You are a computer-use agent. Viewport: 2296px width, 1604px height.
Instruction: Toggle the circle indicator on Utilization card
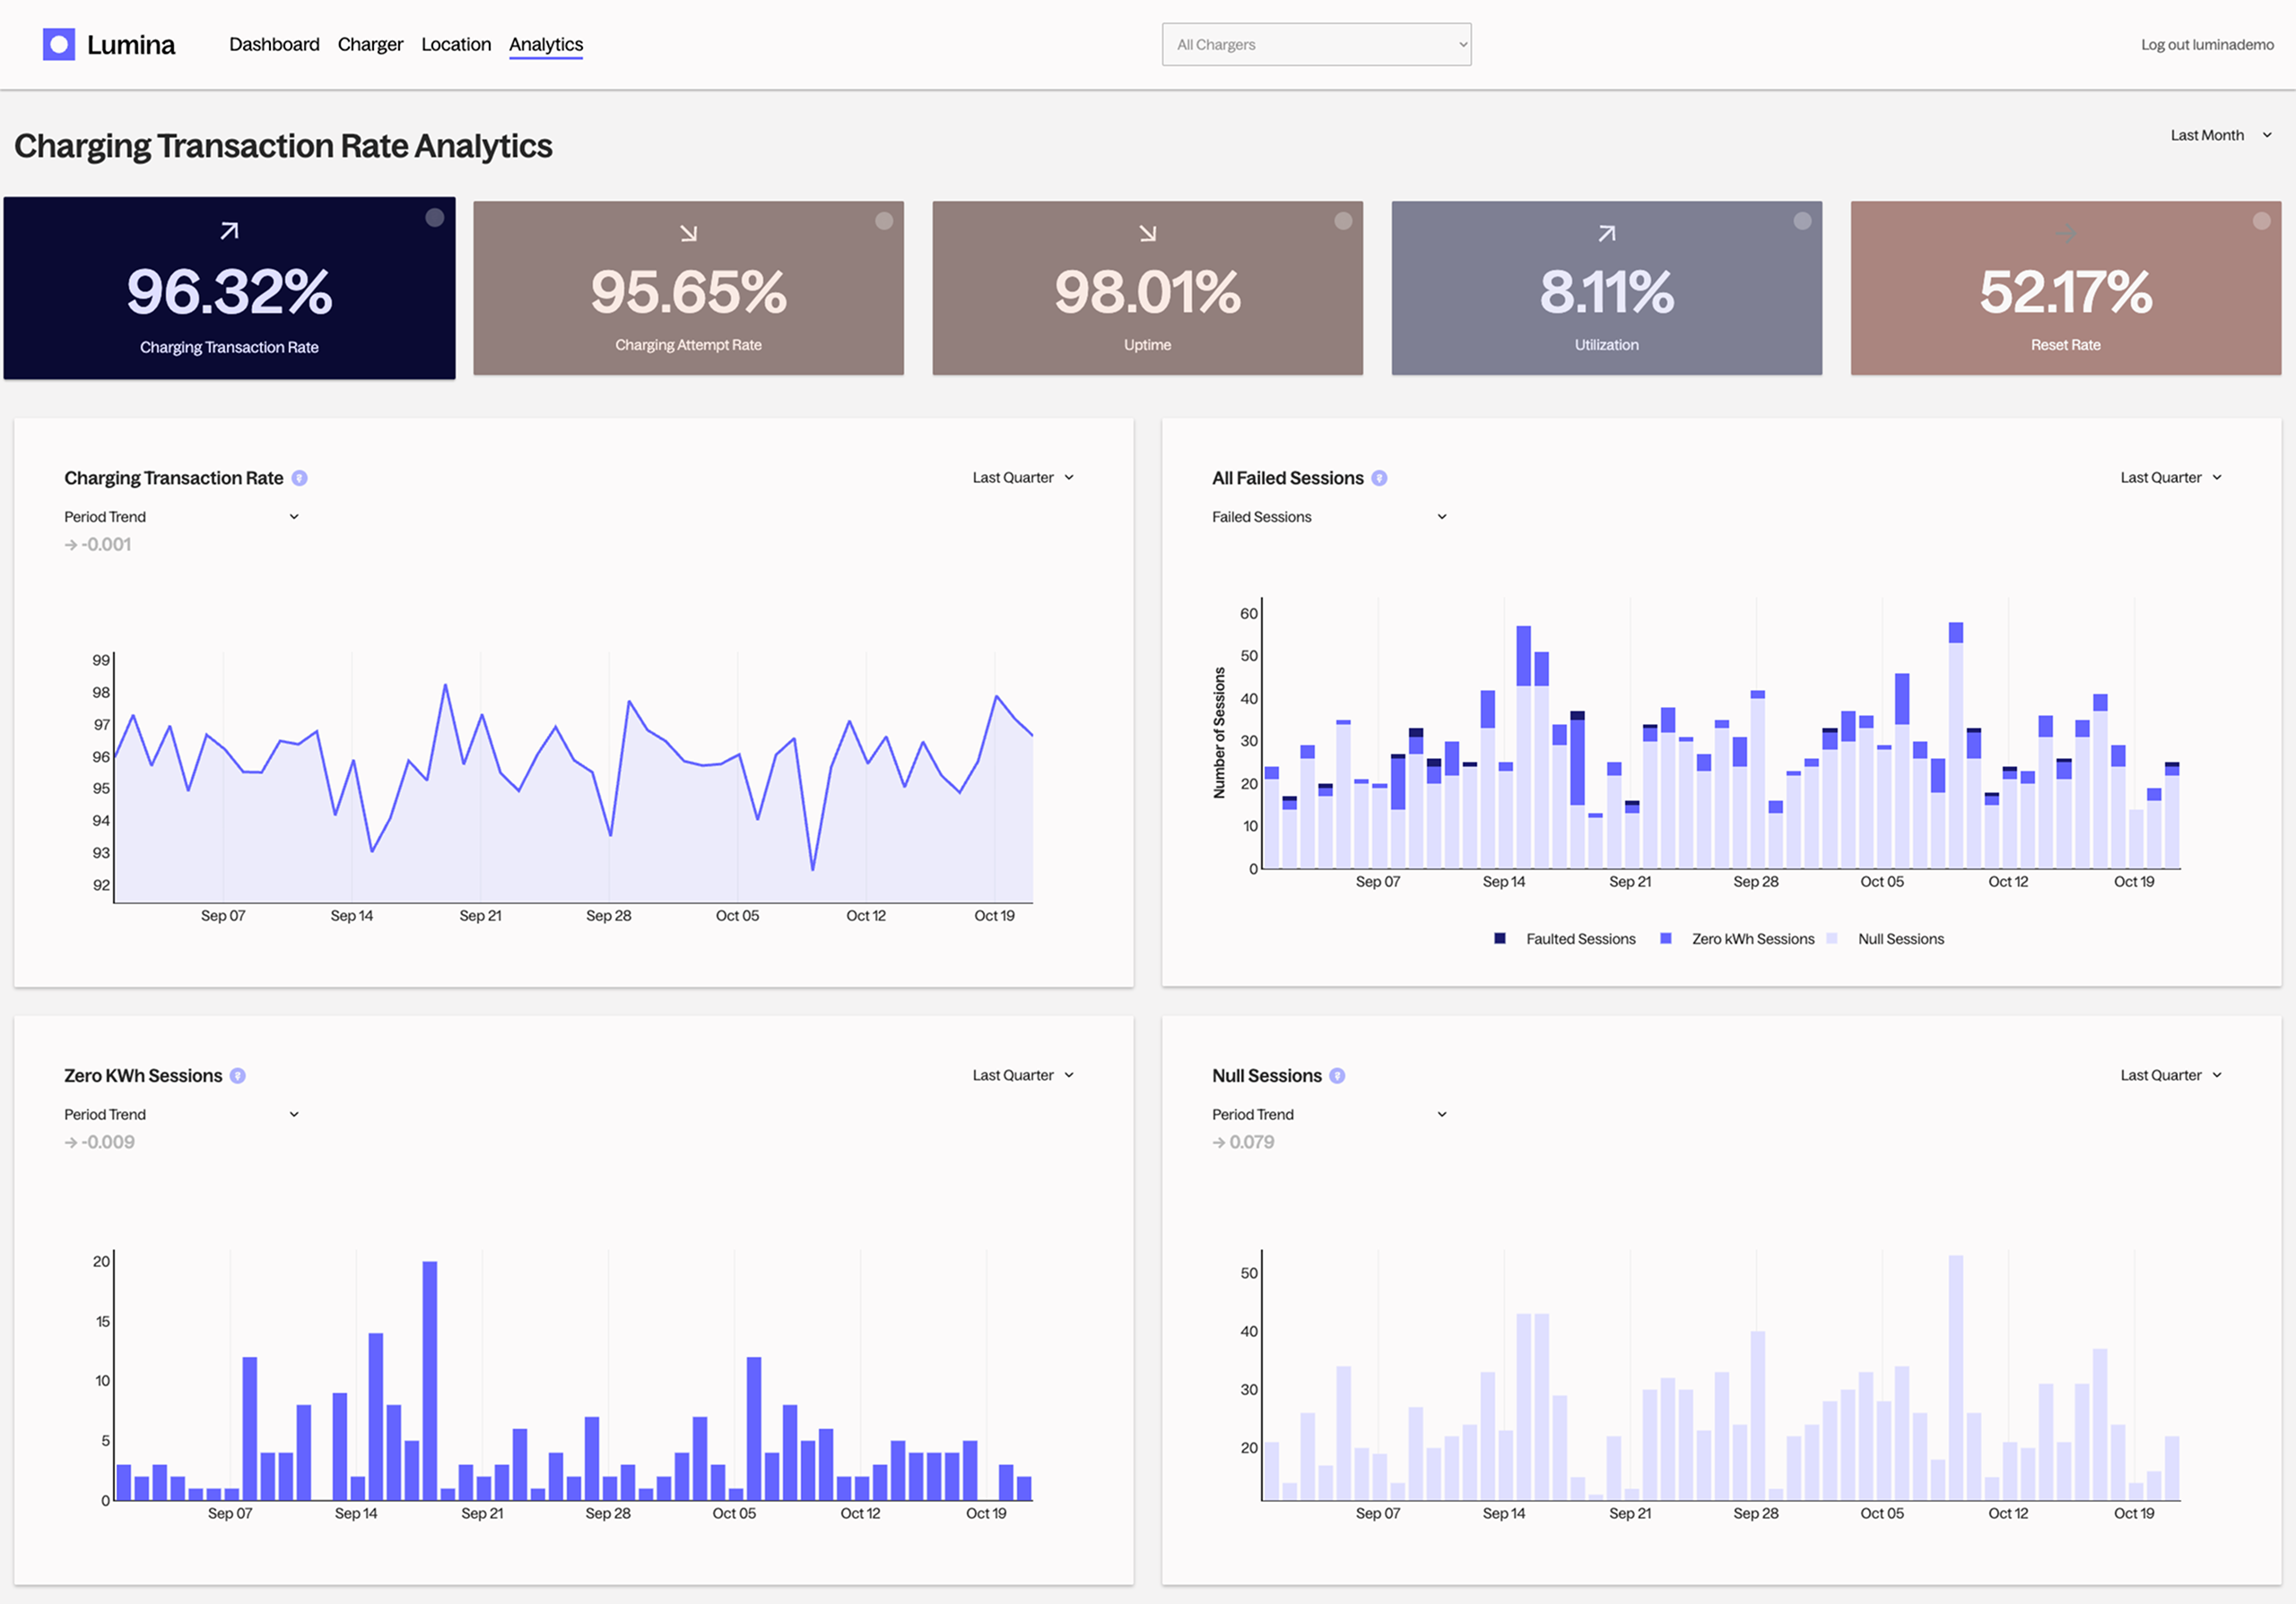[1802, 220]
